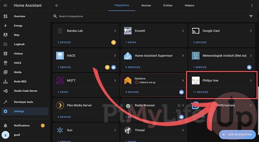Open Logbook list icon in sidebar

(5, 44)
